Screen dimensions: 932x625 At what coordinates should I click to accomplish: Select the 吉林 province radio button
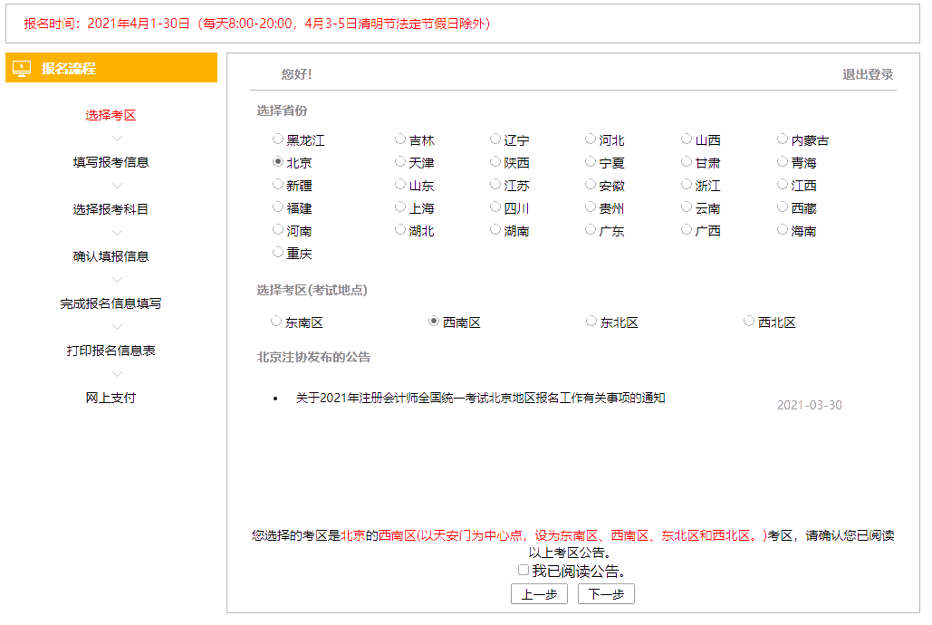(400, 139)
